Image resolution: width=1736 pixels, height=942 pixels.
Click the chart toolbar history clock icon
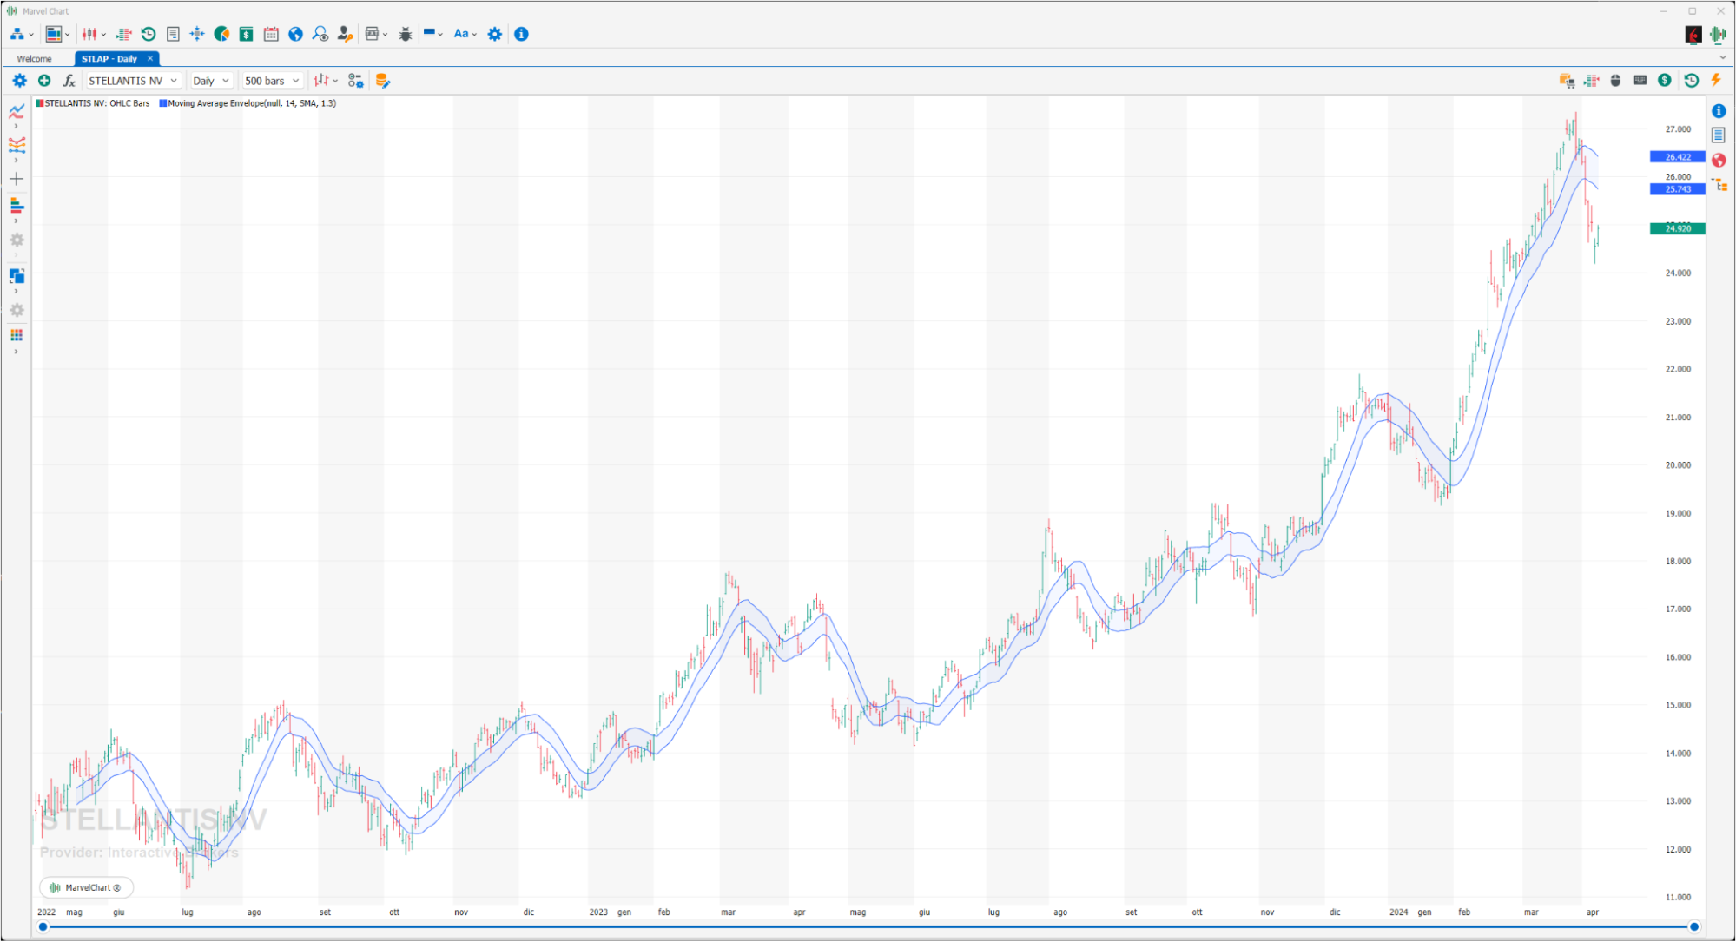[x=1691, y=80]
